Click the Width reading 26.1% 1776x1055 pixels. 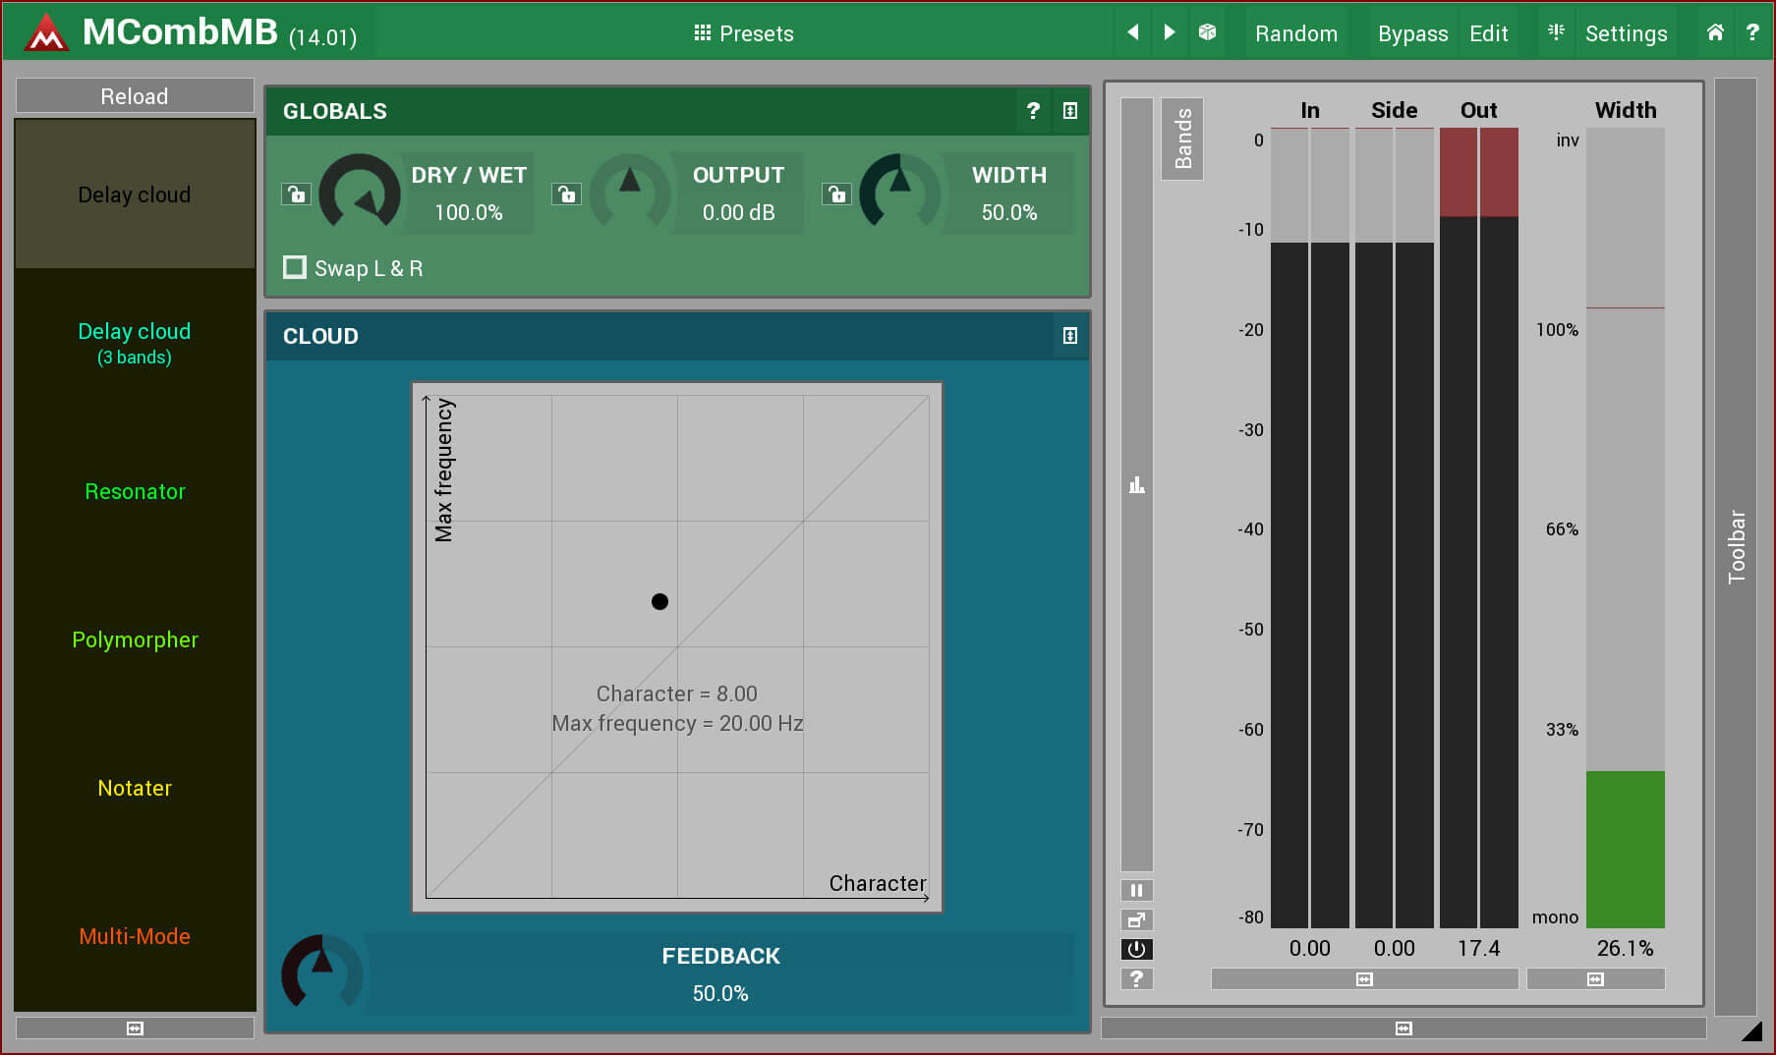tap(1625, 948)
